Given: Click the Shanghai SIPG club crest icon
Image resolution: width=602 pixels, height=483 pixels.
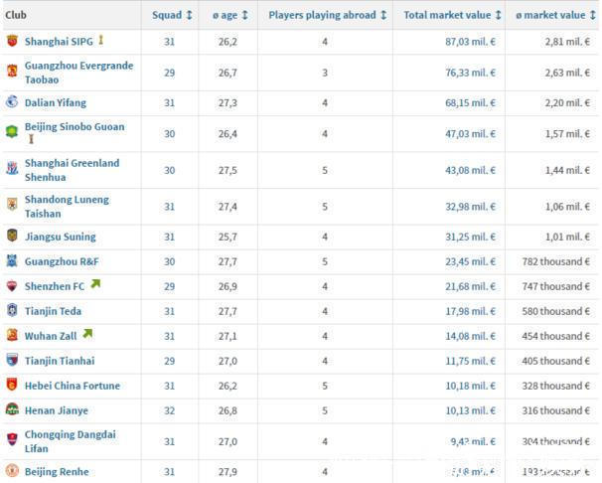Looking at the screenshot, I should tap(12, 41).
